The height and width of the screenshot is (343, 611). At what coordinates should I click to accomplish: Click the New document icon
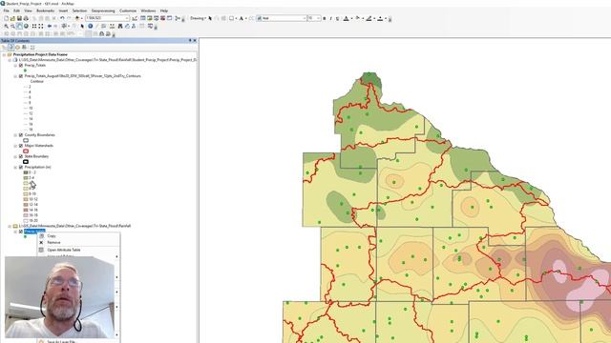7,18
